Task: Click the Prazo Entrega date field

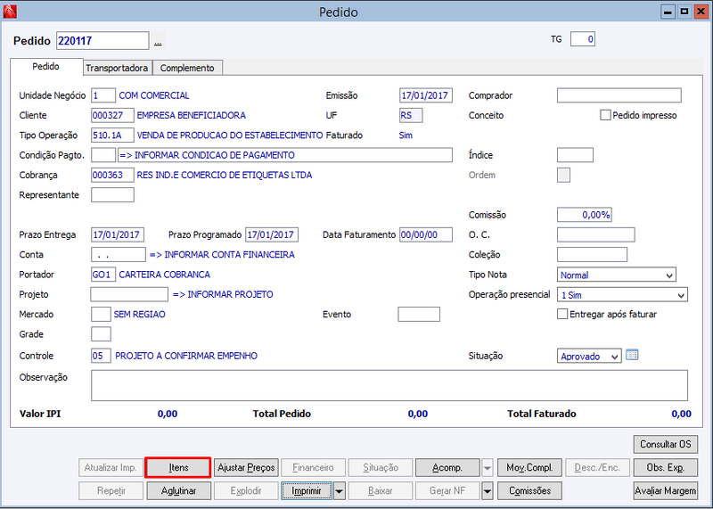Action: (x=118, y=234)
